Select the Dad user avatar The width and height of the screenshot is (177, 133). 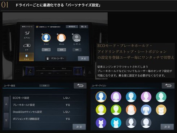46,38
